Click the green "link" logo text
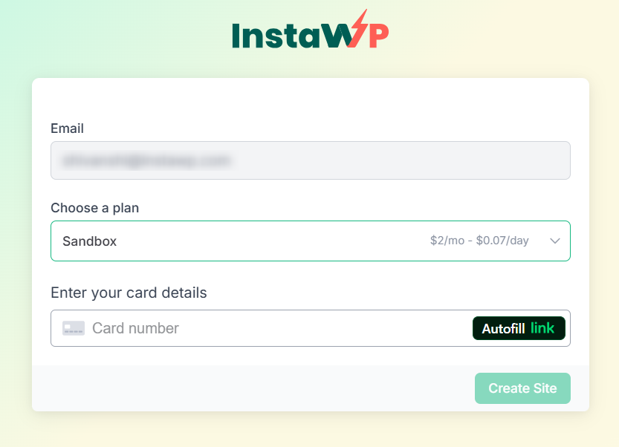This screenshot has width=619, height=447. pos(542,328)
